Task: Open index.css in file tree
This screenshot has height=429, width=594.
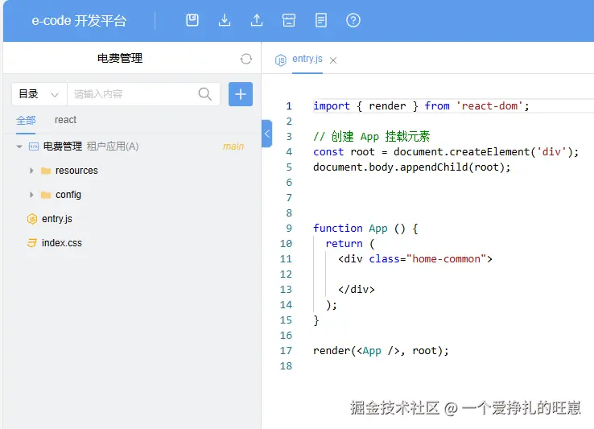Action: point(62,243)
